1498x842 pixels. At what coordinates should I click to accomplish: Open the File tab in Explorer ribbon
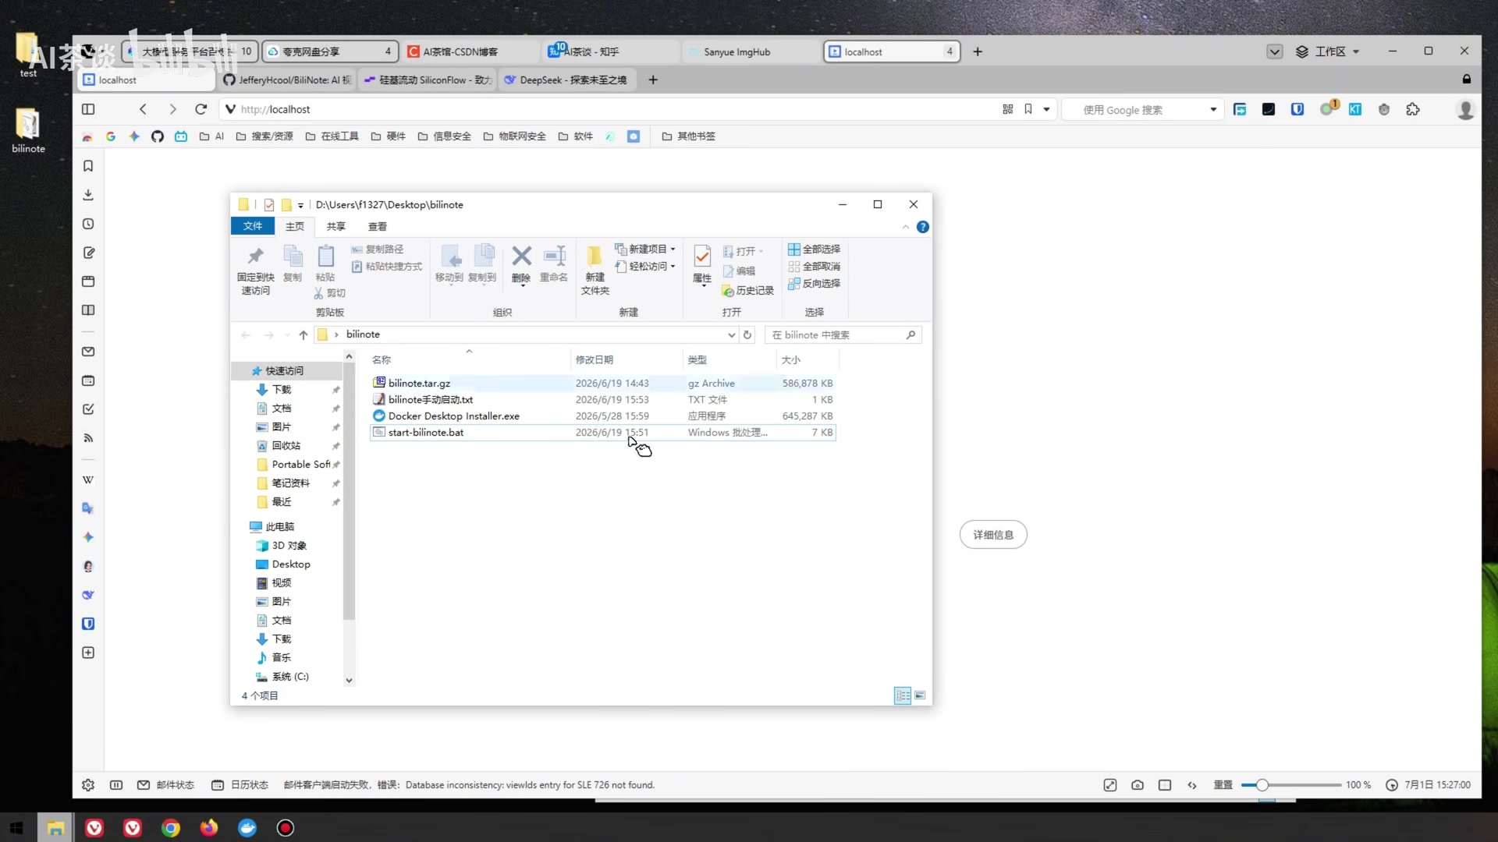click(x=253, y=226)
